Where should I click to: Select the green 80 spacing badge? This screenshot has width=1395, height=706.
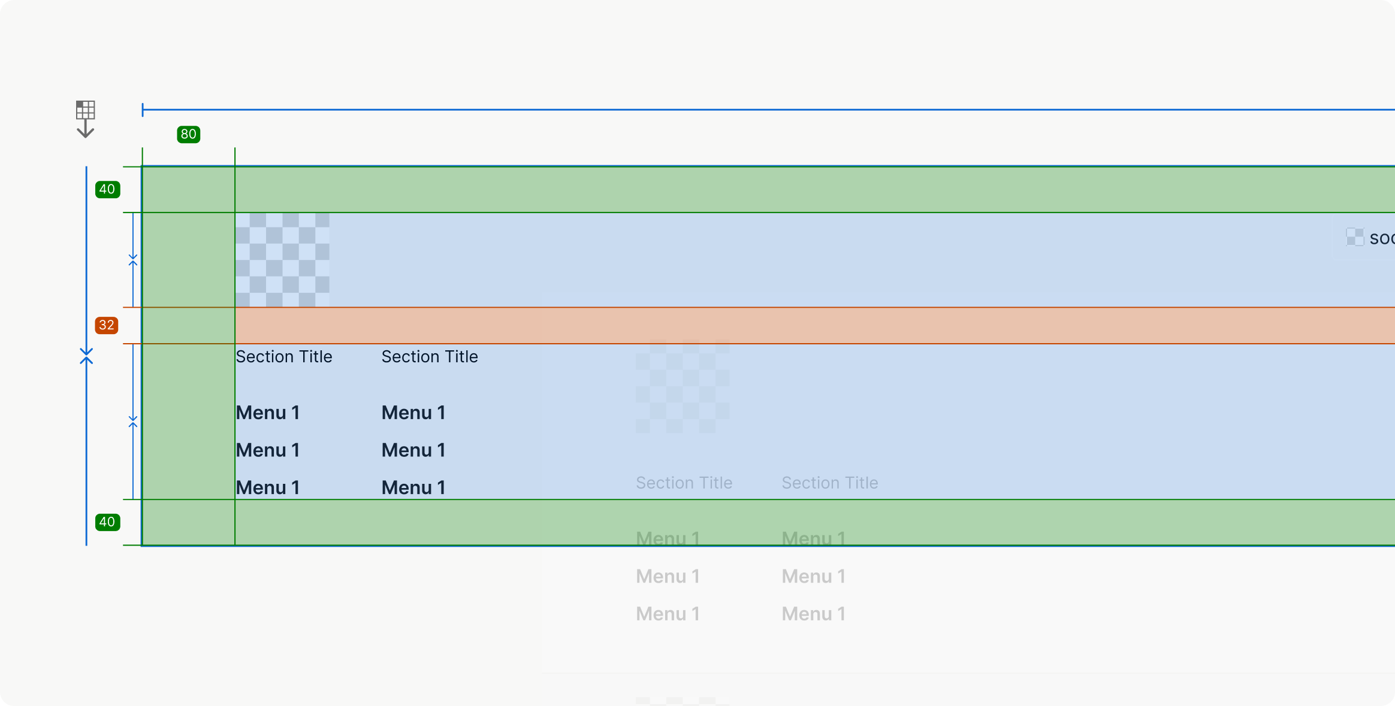(188, 134)
